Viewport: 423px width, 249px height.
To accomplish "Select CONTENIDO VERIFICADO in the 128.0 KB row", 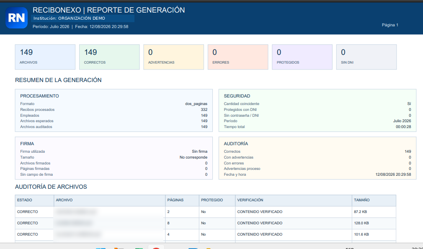I will point(260,223).
